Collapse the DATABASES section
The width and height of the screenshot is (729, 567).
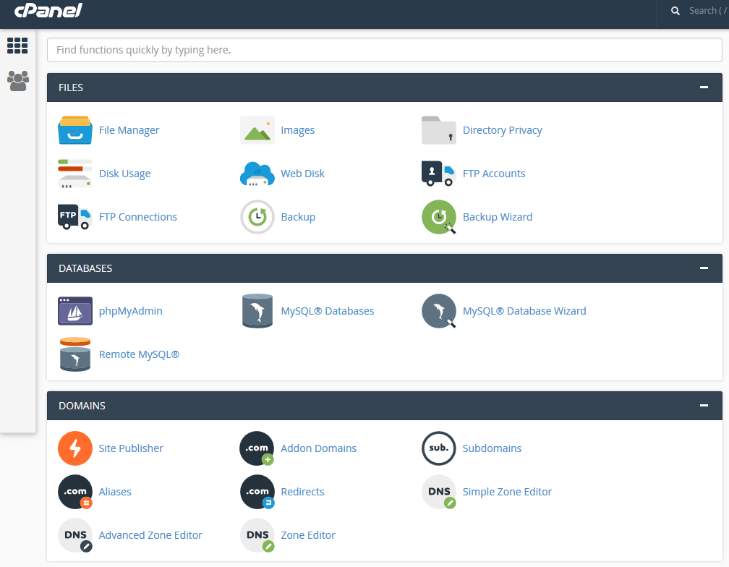point(704,268)
